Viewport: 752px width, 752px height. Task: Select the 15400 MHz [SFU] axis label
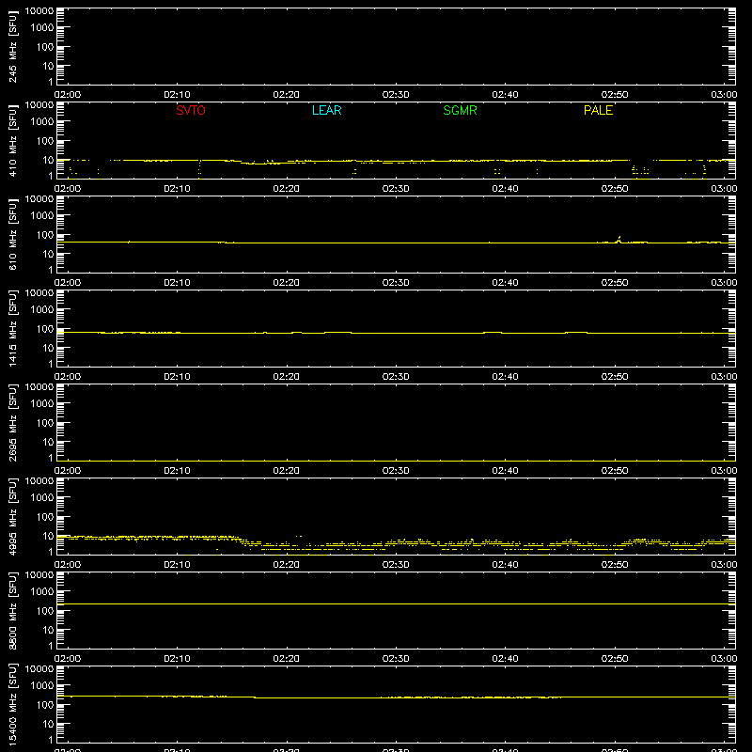coord(12,704)
